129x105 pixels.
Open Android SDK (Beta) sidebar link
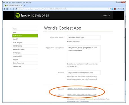pyautogui.click(x=25, y=49)
